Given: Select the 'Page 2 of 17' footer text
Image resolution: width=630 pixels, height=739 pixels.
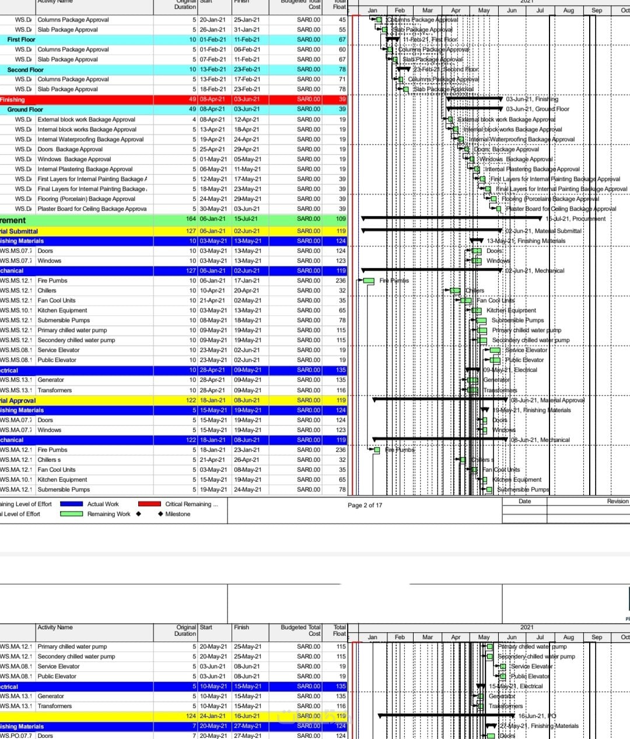Looking at the screenshot, I should point(365,506).
